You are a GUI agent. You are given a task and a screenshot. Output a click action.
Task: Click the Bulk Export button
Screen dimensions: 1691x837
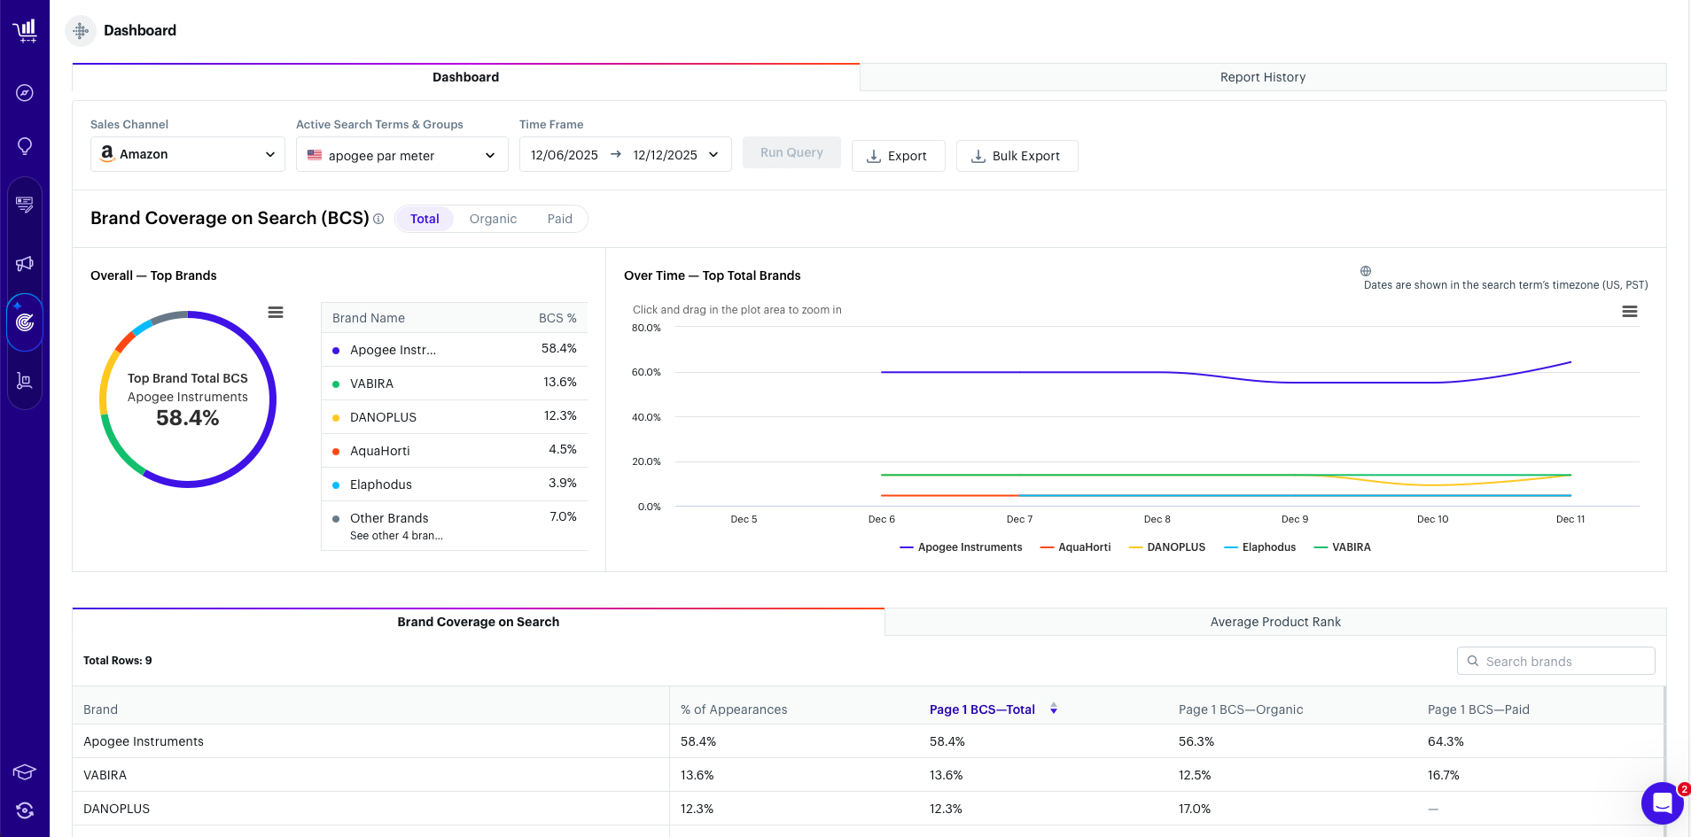pyautogui.click(x=1017, y=156)
